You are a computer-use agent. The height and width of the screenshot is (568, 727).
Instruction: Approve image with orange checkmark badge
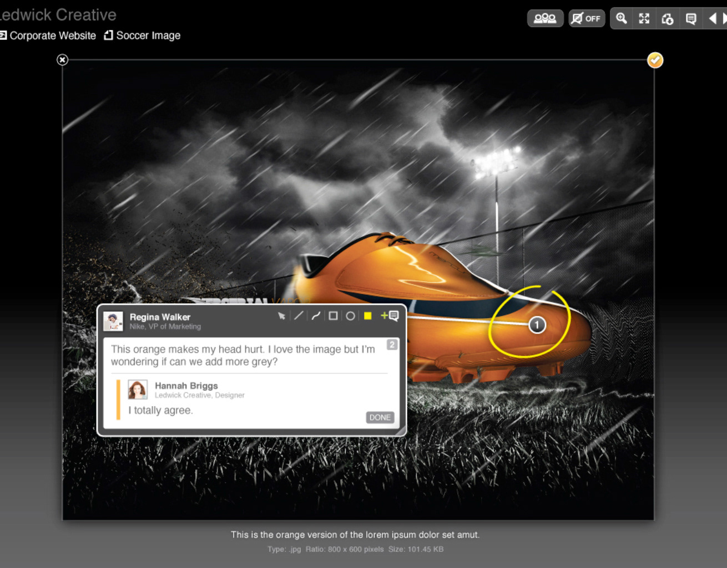point(655,60)
